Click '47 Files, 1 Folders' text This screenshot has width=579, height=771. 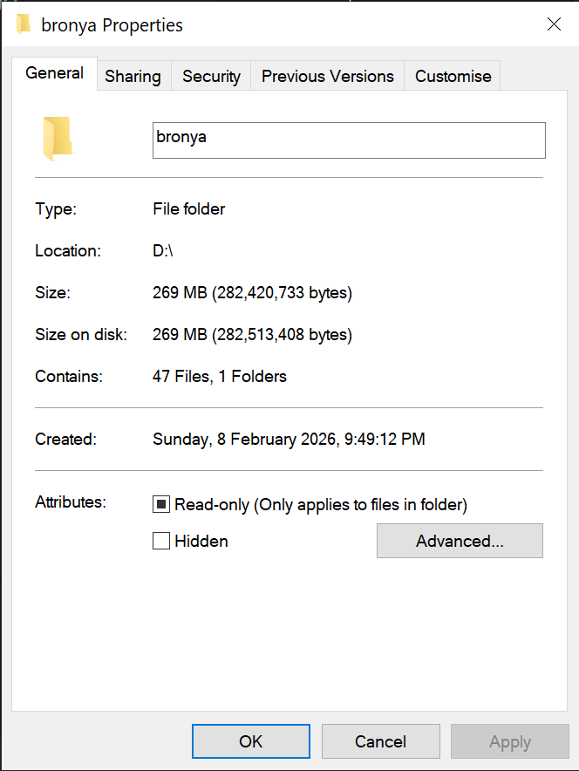coord(219,376)
